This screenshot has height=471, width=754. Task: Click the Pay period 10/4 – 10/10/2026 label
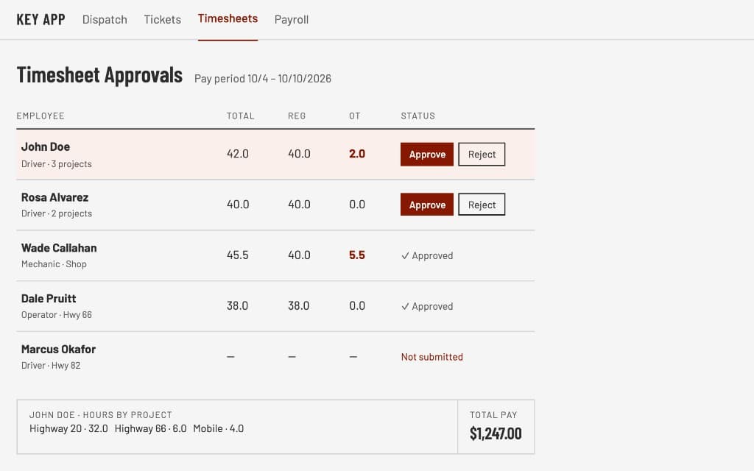pyautogui.click(x=263, y=79)
